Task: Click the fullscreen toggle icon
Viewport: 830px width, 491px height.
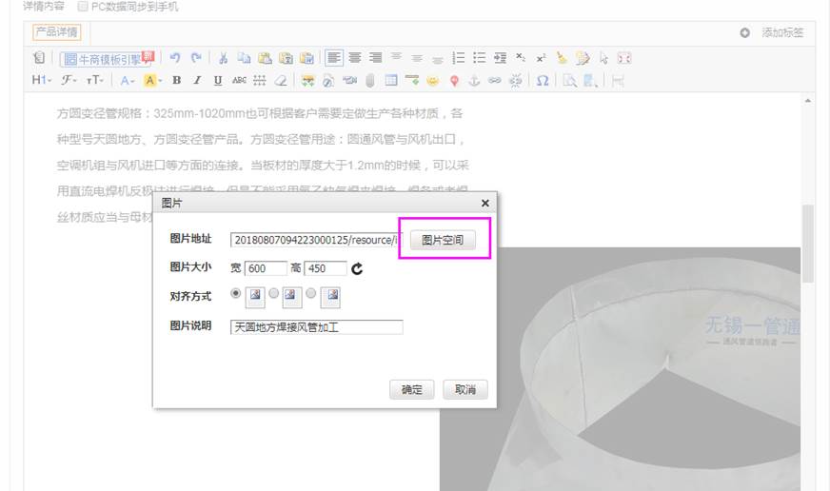Action: click(x=624, y=58)
